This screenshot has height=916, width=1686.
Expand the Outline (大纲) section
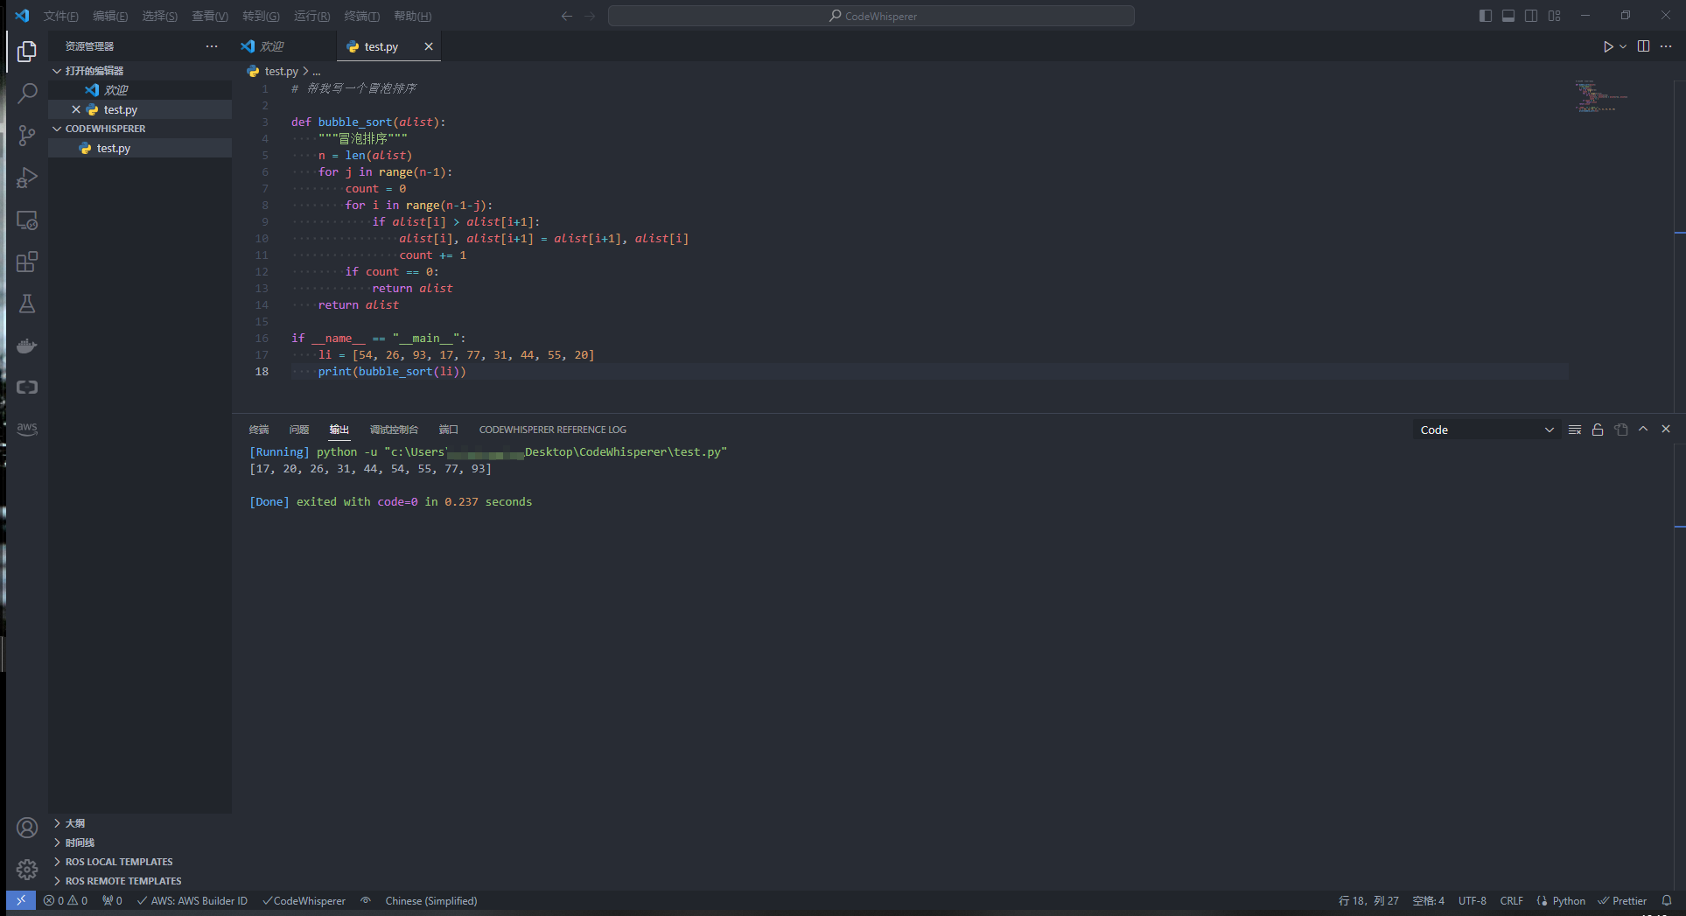coord(140,823)
